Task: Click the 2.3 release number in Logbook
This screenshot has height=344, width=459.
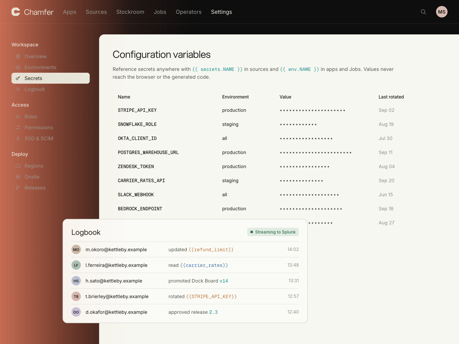Action: pos(213,312)
